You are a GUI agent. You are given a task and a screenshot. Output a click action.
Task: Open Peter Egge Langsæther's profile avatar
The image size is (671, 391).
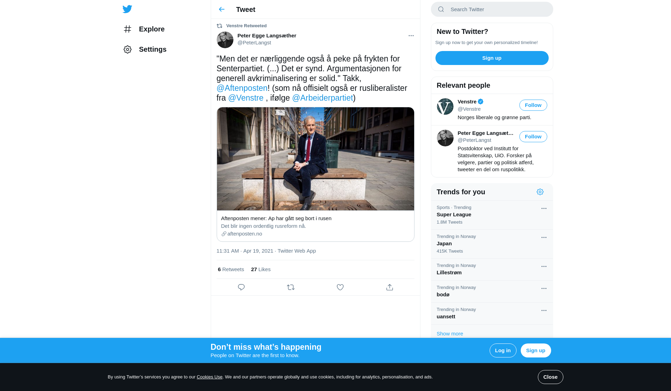225,40
